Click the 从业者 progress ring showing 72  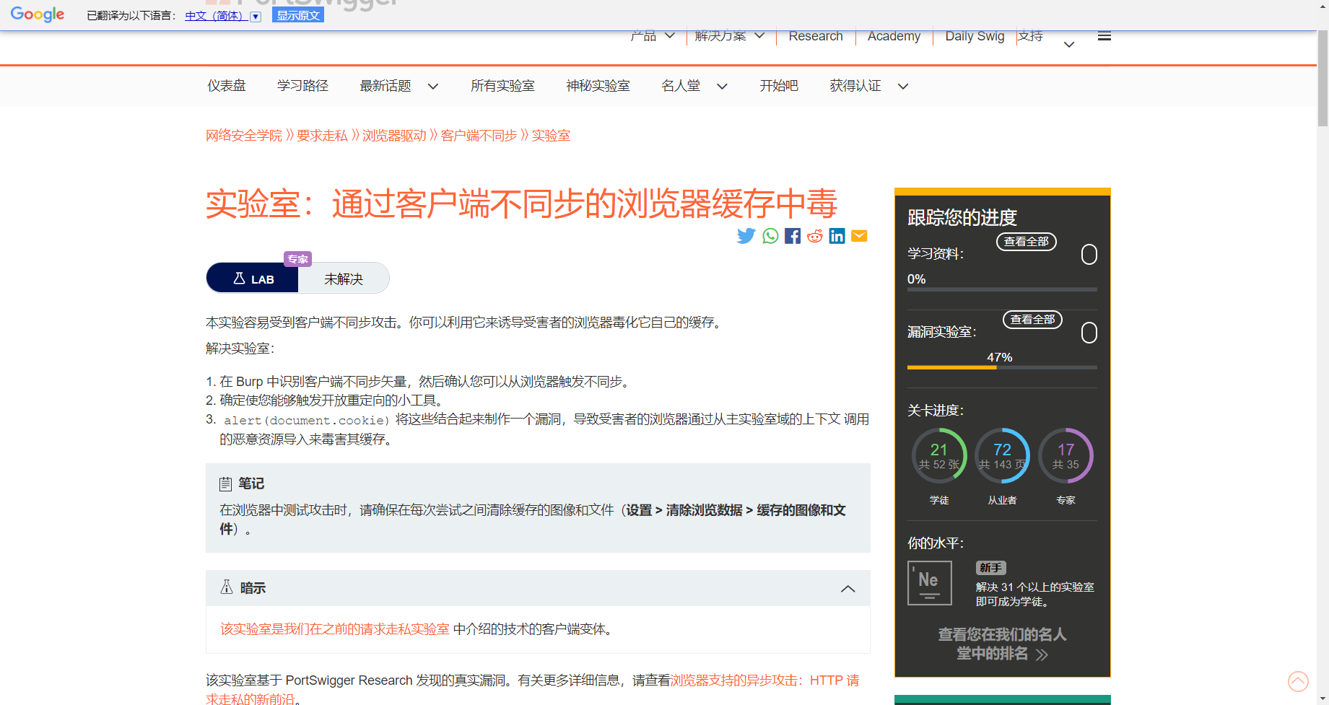(1002, 455)
